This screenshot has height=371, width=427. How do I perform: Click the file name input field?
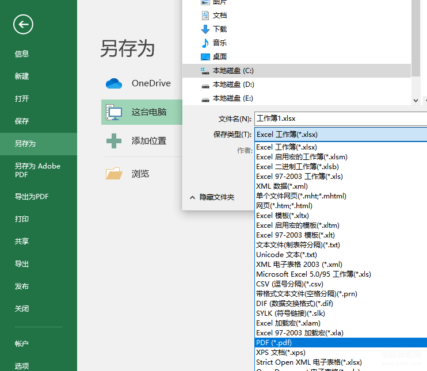tap(341, 118)
